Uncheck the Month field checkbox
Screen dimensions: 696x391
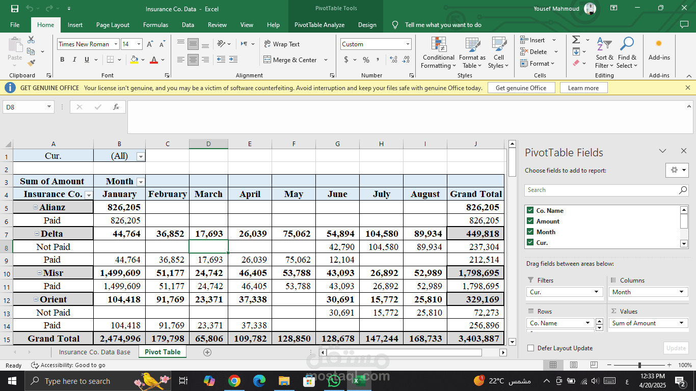click(x=530, y=232)
